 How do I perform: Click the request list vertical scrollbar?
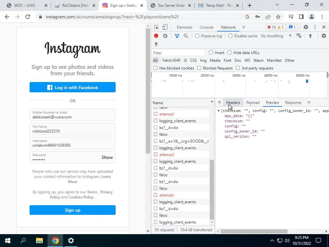tap(212, 189)
